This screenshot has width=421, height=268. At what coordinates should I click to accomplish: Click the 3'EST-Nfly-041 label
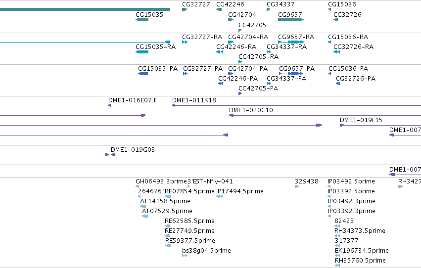point(210,181)
